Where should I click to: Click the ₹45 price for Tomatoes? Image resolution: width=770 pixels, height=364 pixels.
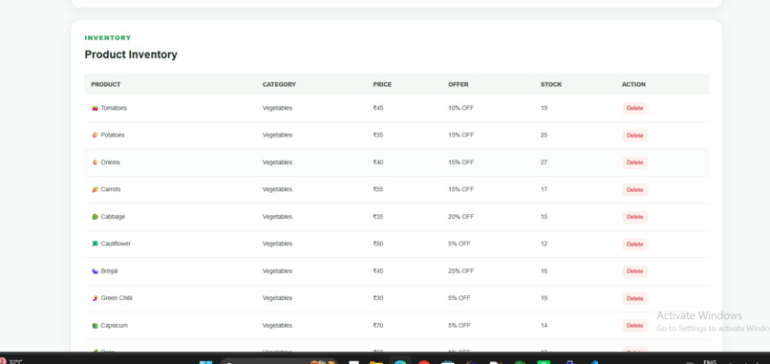pyautogui.click(x=378, y=108)
